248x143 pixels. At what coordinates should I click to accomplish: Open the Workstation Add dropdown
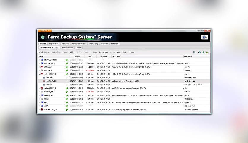click(72, 52)
